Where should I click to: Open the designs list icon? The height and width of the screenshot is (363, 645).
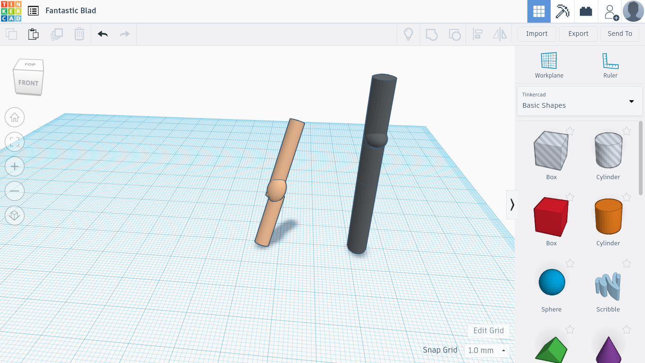33,11
